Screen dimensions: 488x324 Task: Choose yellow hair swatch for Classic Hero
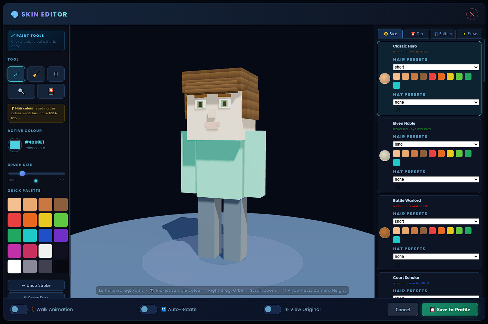450,76
